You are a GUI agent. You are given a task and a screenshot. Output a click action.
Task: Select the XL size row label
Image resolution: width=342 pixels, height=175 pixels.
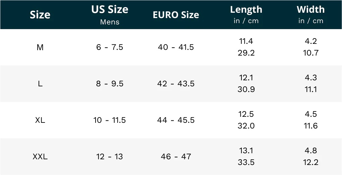40,120
